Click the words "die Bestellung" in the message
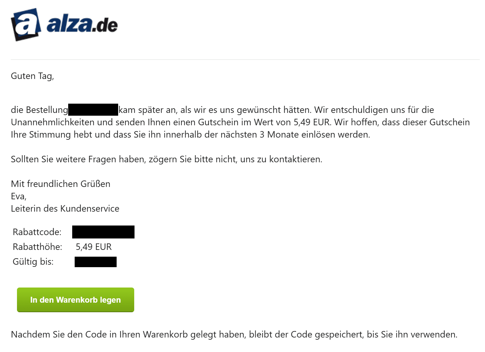 [39, 110]
